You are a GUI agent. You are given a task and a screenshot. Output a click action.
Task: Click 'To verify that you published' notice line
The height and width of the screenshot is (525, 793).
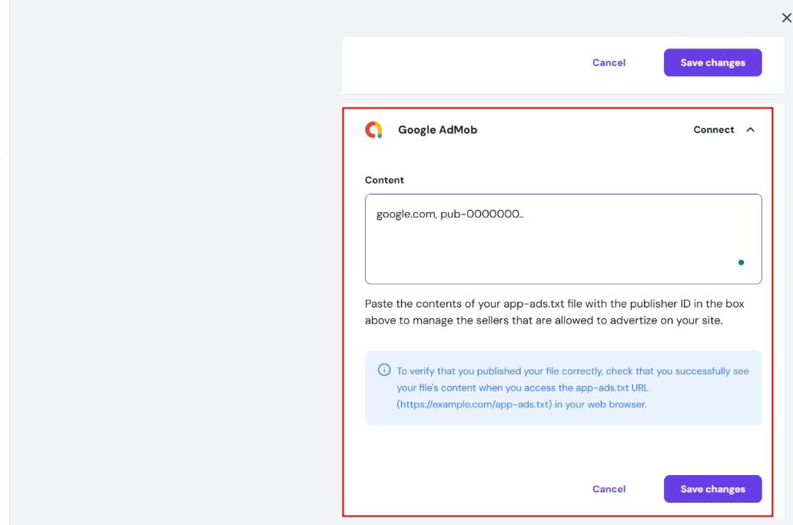[x=572, y=371]
